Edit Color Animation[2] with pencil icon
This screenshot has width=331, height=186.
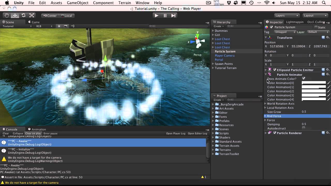click(329, 91)
